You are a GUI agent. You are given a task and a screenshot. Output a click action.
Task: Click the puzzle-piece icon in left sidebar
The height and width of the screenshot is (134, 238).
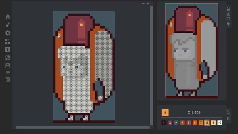click(x=8, y=58)
